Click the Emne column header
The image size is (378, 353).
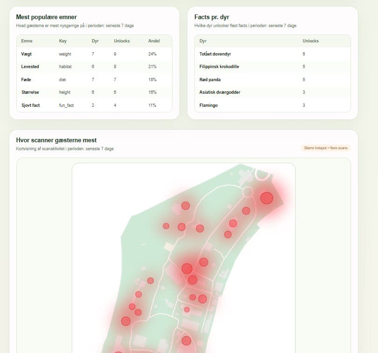point(27,41)
